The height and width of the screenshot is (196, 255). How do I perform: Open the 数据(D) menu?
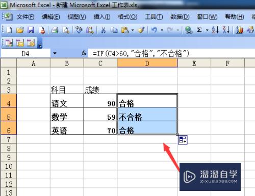click(180, 17)
